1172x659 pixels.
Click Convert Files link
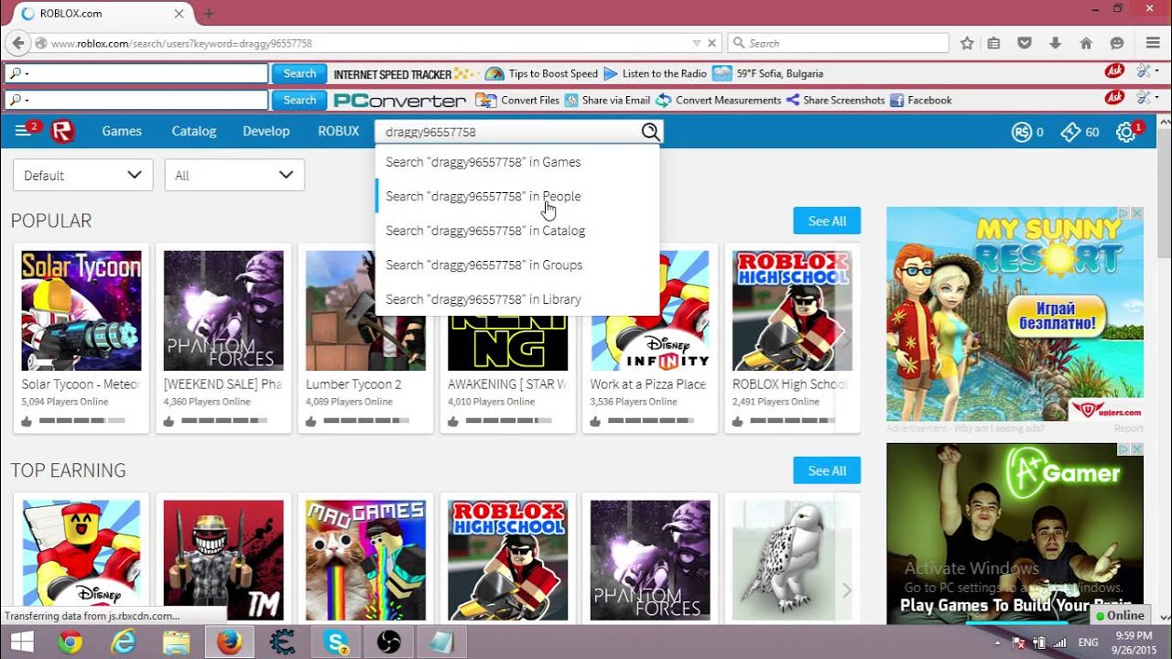[x=517, y=100]
